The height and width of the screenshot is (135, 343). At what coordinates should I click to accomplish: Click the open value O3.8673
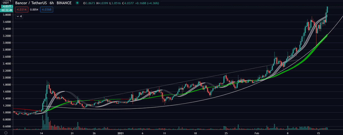(89, 3)
